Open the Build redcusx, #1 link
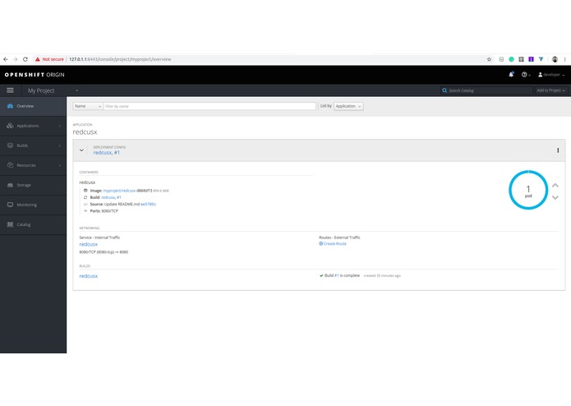This screenshot has height=406, width=571. point(111,197)
